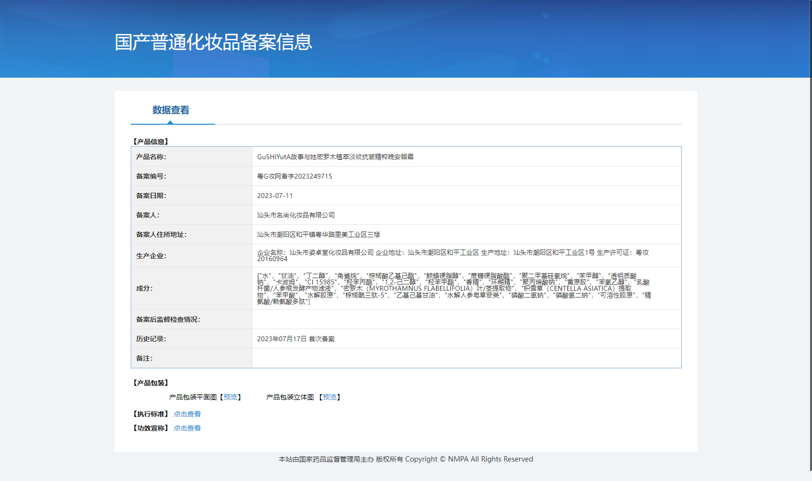
Task: Click the page title 国产普通化妆品备案信息
Action: pyautogui.click(x=213, y=42)
